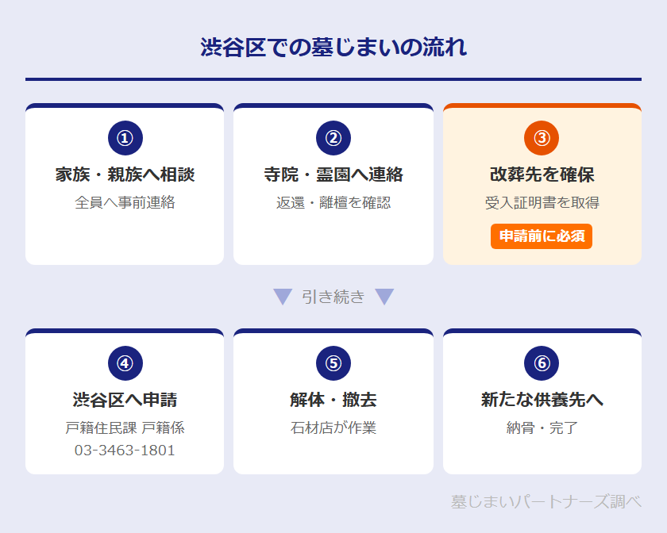
Task: Click the step ② number circle
Action: click(x=333, y=138)
